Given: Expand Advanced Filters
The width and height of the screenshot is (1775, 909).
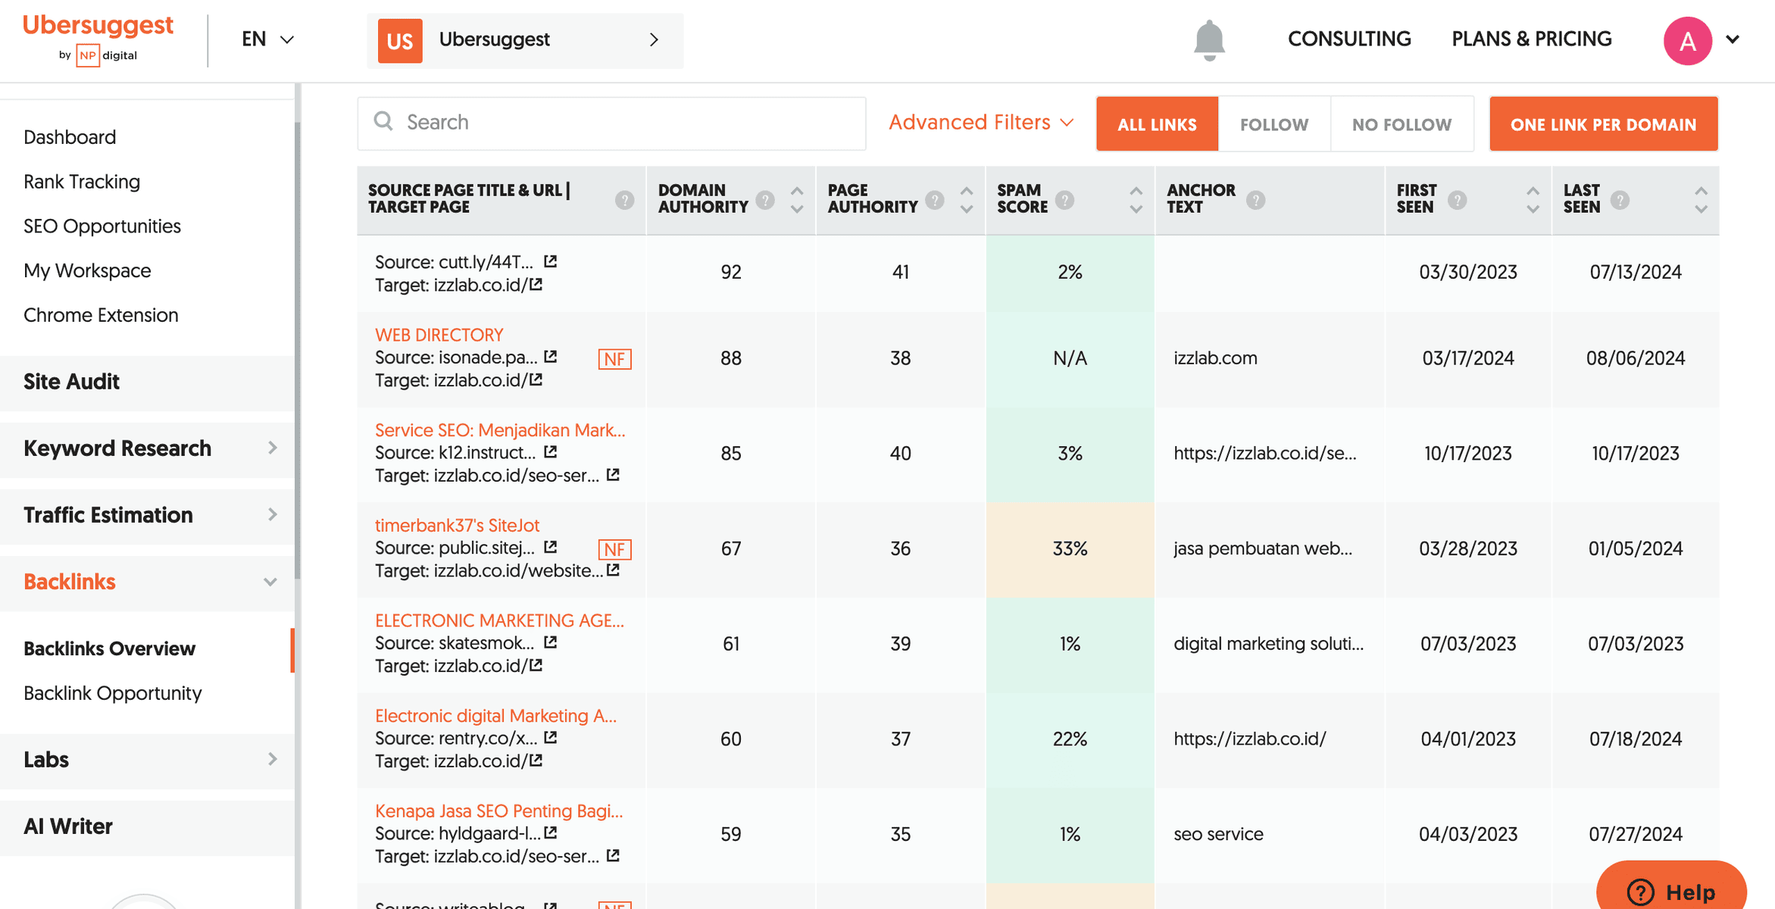Looking at the screenshot, I should [981, 122].
